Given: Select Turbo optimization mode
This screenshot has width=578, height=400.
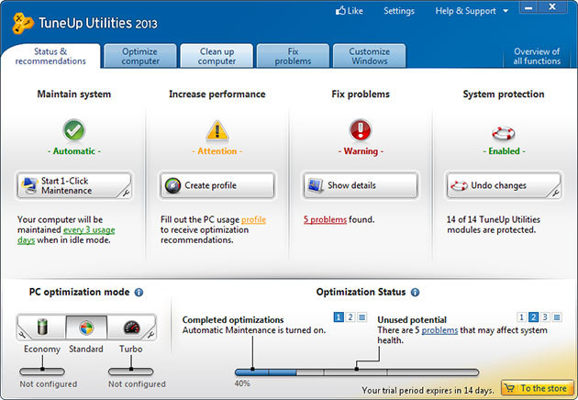Looking at the screenshot, I should click(x=131, y=327).
